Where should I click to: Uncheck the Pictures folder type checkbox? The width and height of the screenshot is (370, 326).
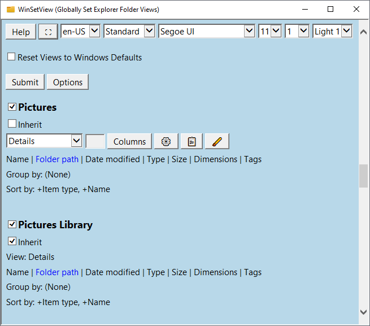(x=12, y=107)
